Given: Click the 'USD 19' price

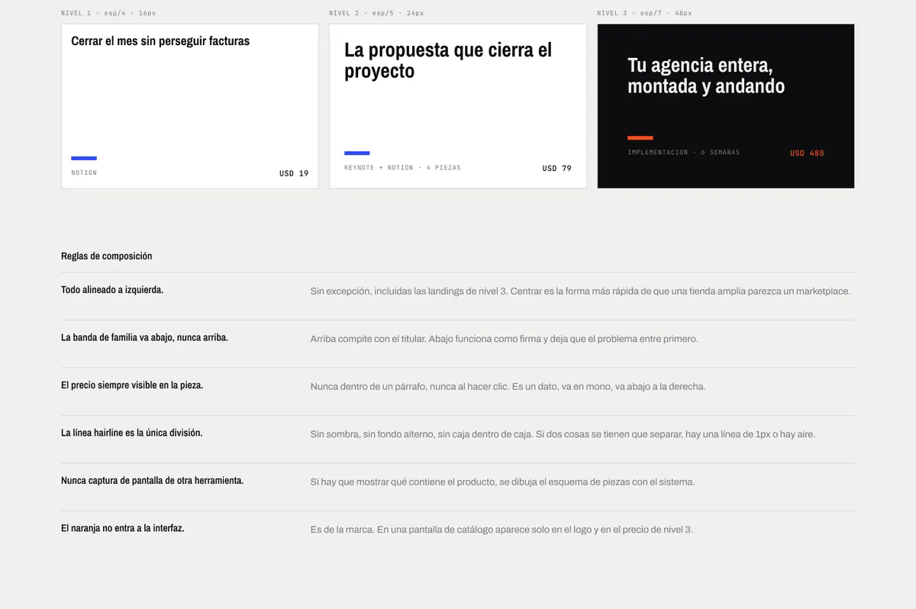Looking at the screenshot, I should pos(294,173).
